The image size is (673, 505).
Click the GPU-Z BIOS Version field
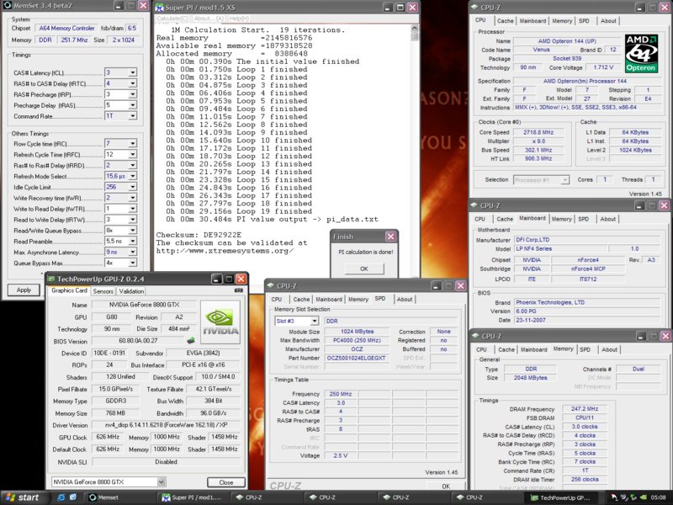138,341
